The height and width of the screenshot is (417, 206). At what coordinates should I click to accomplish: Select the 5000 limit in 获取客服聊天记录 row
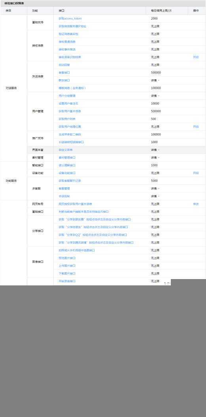click(154, 181)
